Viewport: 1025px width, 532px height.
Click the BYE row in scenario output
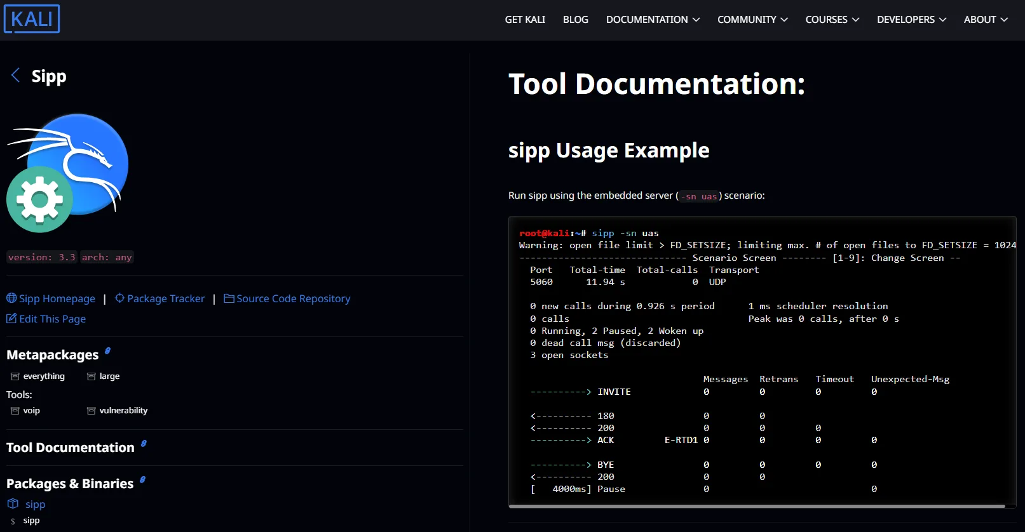click(x=703, y=465)
